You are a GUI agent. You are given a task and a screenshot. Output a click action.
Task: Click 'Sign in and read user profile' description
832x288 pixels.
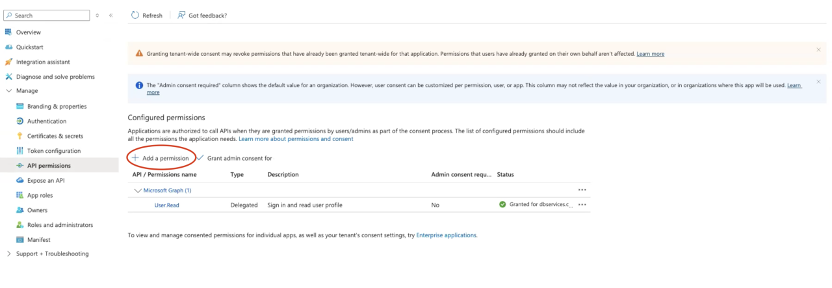coord(305,205)
